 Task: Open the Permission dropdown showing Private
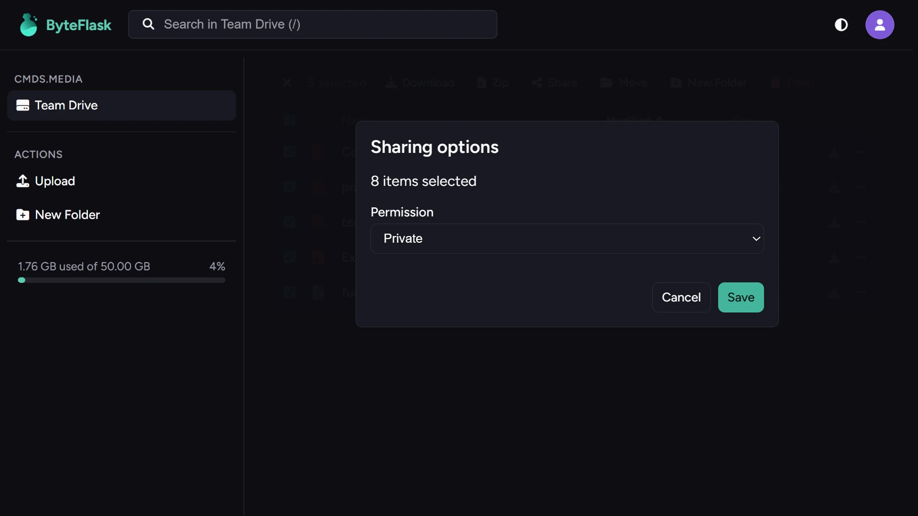tap(567, 238)
